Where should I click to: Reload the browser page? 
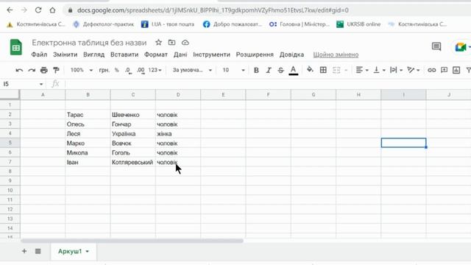[x=38, y=10]
